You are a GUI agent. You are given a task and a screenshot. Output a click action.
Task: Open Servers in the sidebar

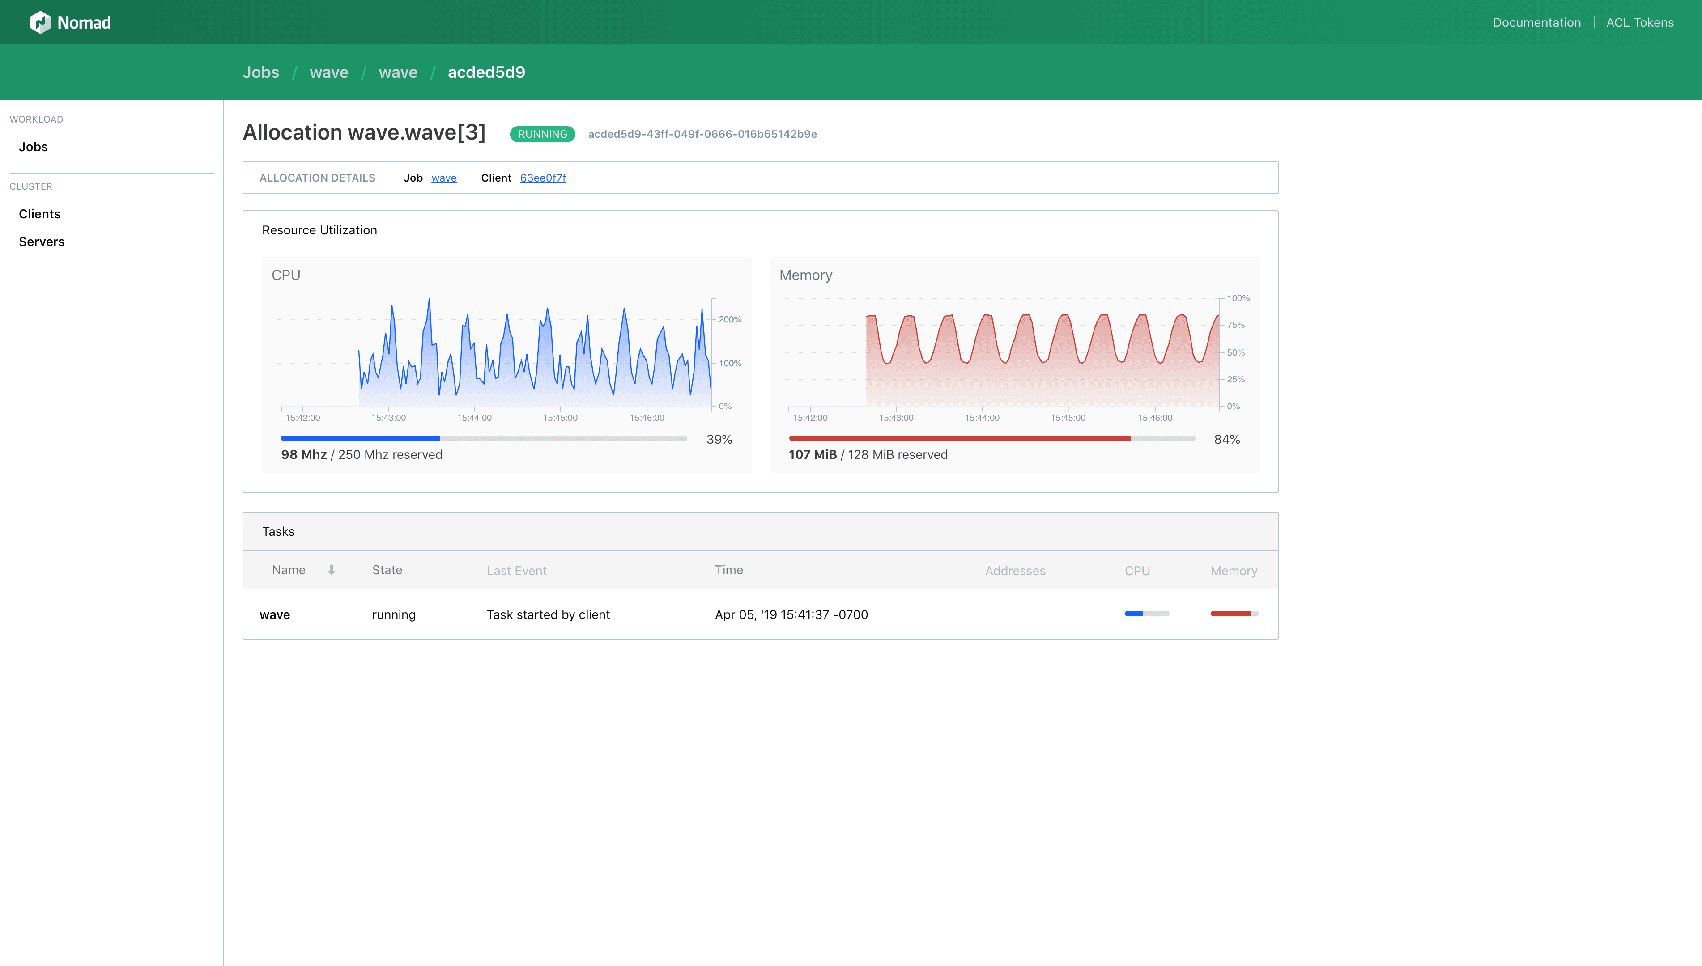42,241
